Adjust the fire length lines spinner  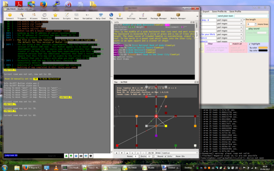click(252, 24)
